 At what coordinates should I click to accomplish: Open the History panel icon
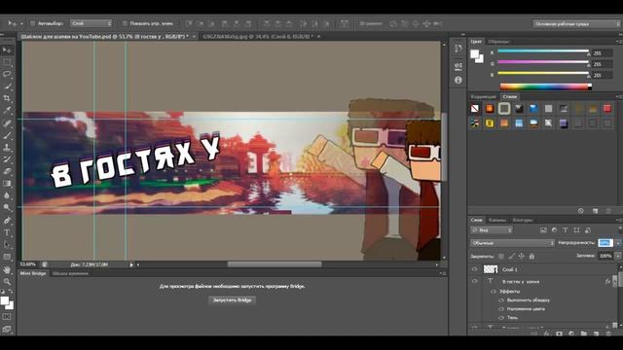pos(458,49)
